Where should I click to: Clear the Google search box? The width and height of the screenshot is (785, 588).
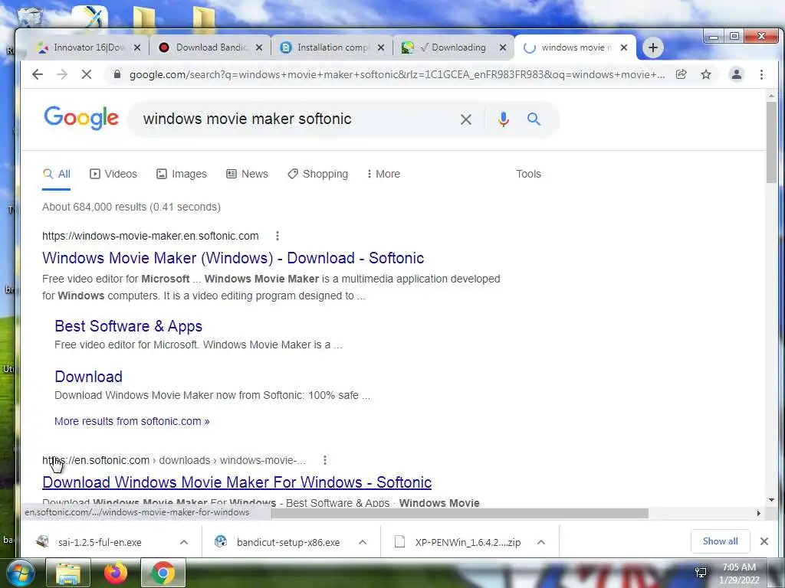click(x=465, y=119)
